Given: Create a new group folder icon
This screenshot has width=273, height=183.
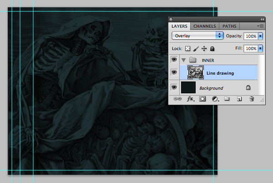Looking at the screenshot, I should [x=227, y=99].
